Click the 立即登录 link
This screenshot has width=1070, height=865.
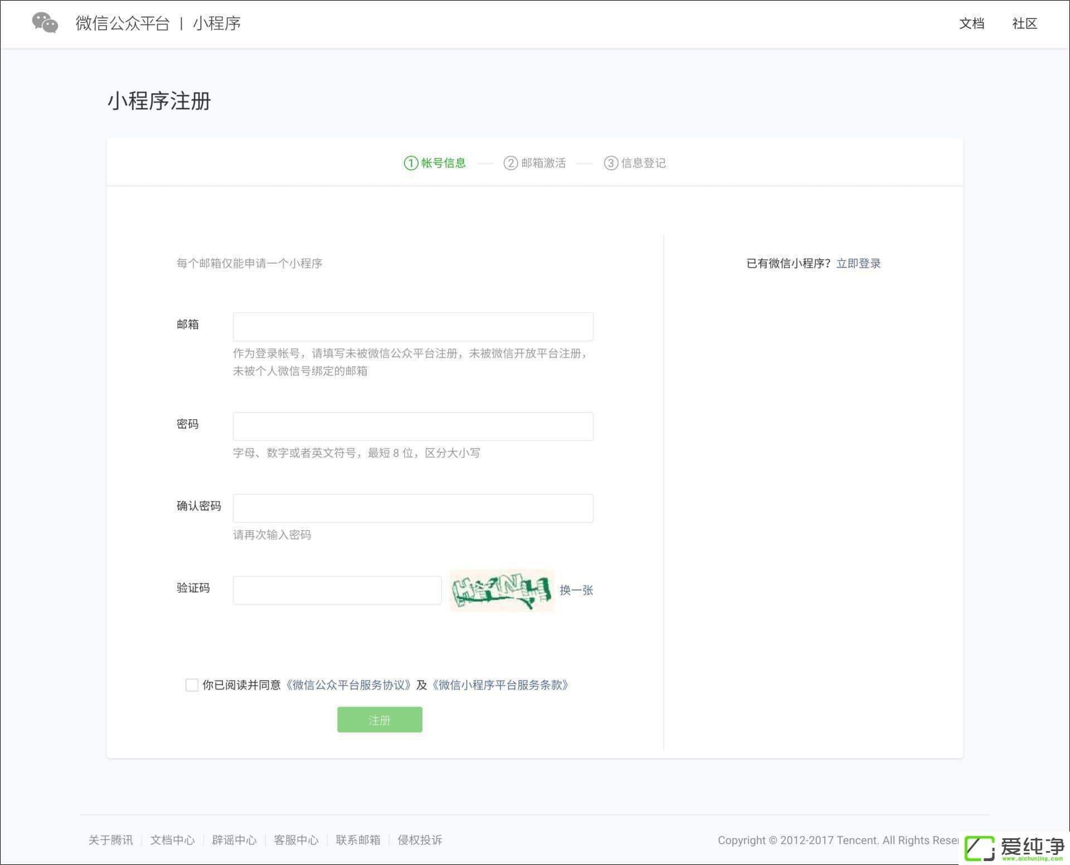(x=858, y=264)
